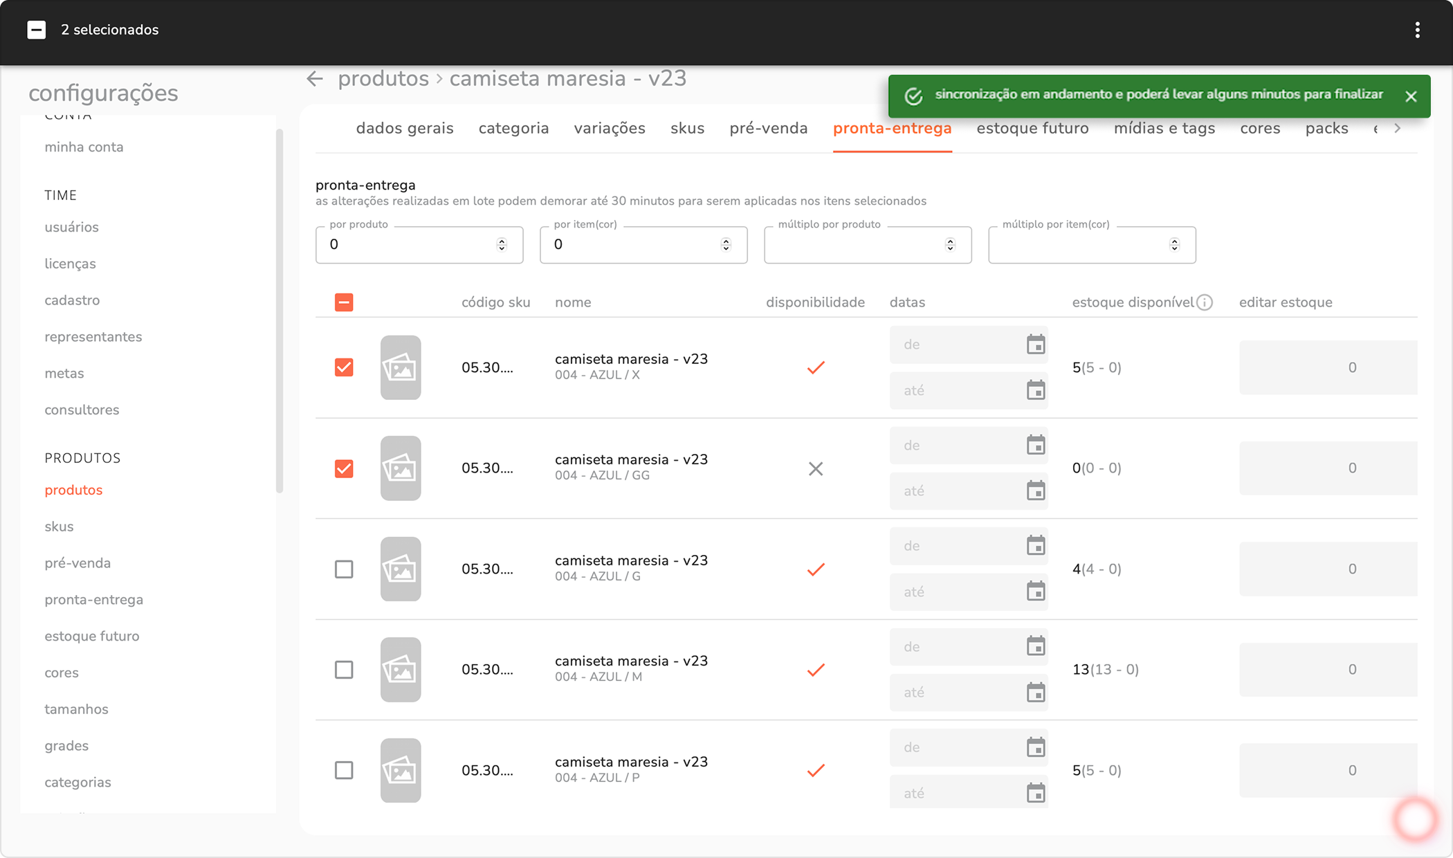Click the 'por produto' stepper arrows
Image resolution: width=1453 pixels, height=858 pixels.
click(x=502, y=245)
